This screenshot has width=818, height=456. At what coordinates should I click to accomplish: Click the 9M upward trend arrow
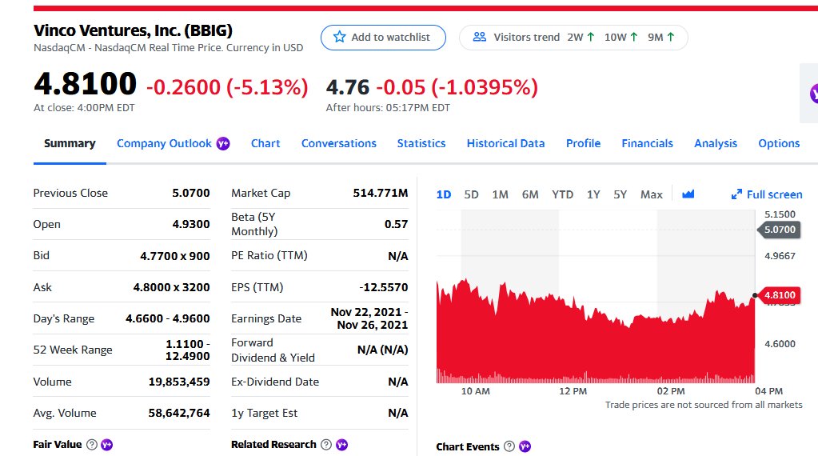[670, 37]
